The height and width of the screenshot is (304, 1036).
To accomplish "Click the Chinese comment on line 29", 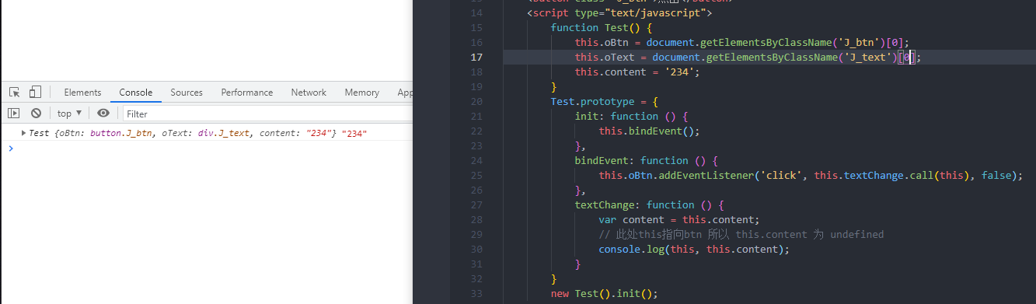I will coord(741,234).
